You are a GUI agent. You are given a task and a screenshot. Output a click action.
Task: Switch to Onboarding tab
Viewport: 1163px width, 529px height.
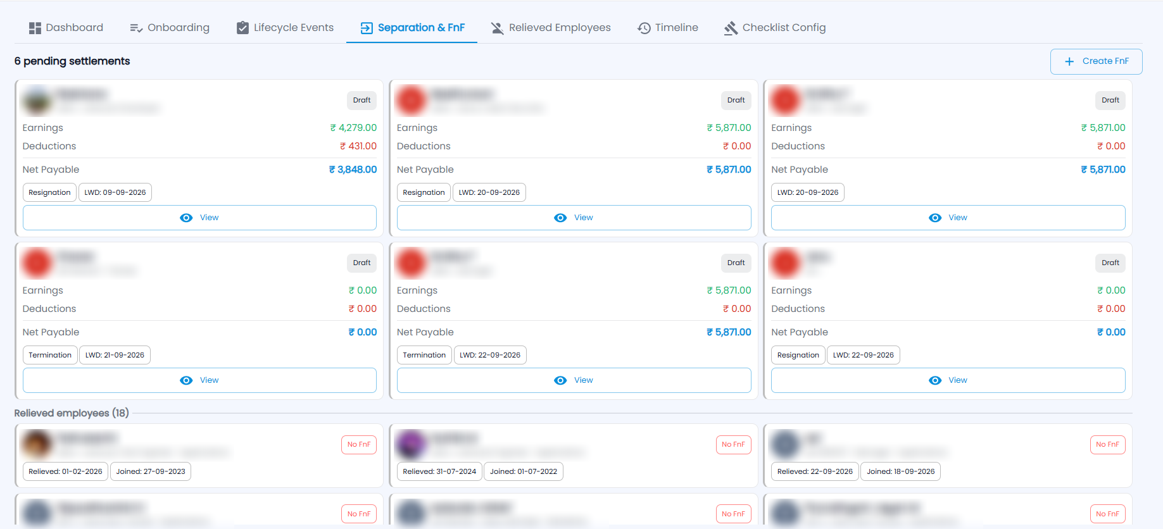pyautogui.click(x=169, y=28)
